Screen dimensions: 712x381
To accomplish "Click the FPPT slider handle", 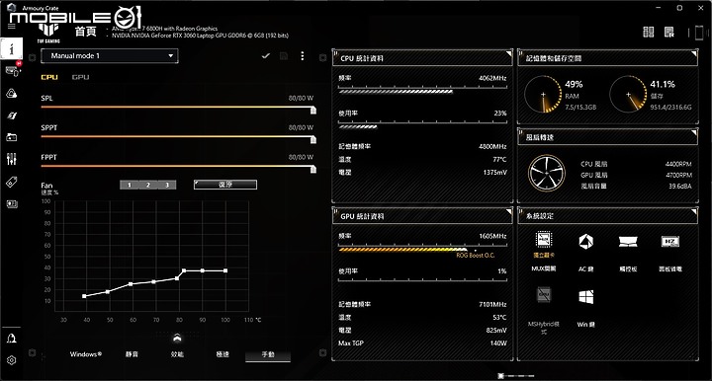I will coord(313,169).
